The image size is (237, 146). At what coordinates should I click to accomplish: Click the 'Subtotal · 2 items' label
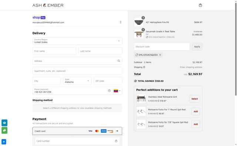pyautogui.click(x=142, y=62)
